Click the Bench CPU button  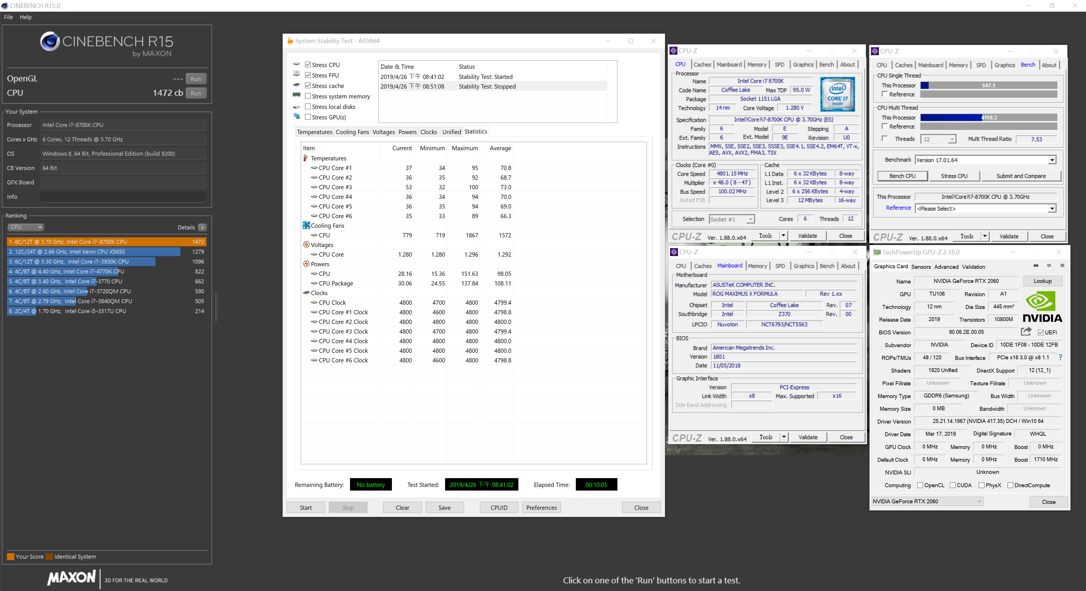pos(902,176)
